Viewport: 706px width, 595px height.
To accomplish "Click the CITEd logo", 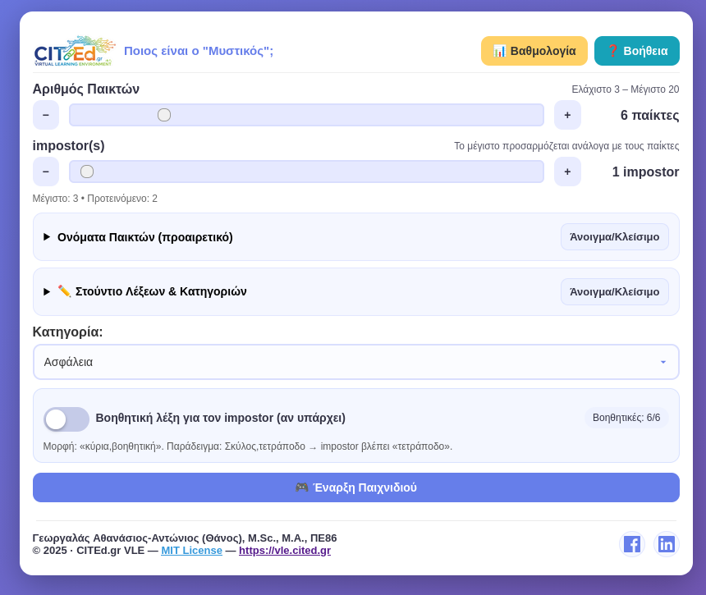I will (74, 51).
